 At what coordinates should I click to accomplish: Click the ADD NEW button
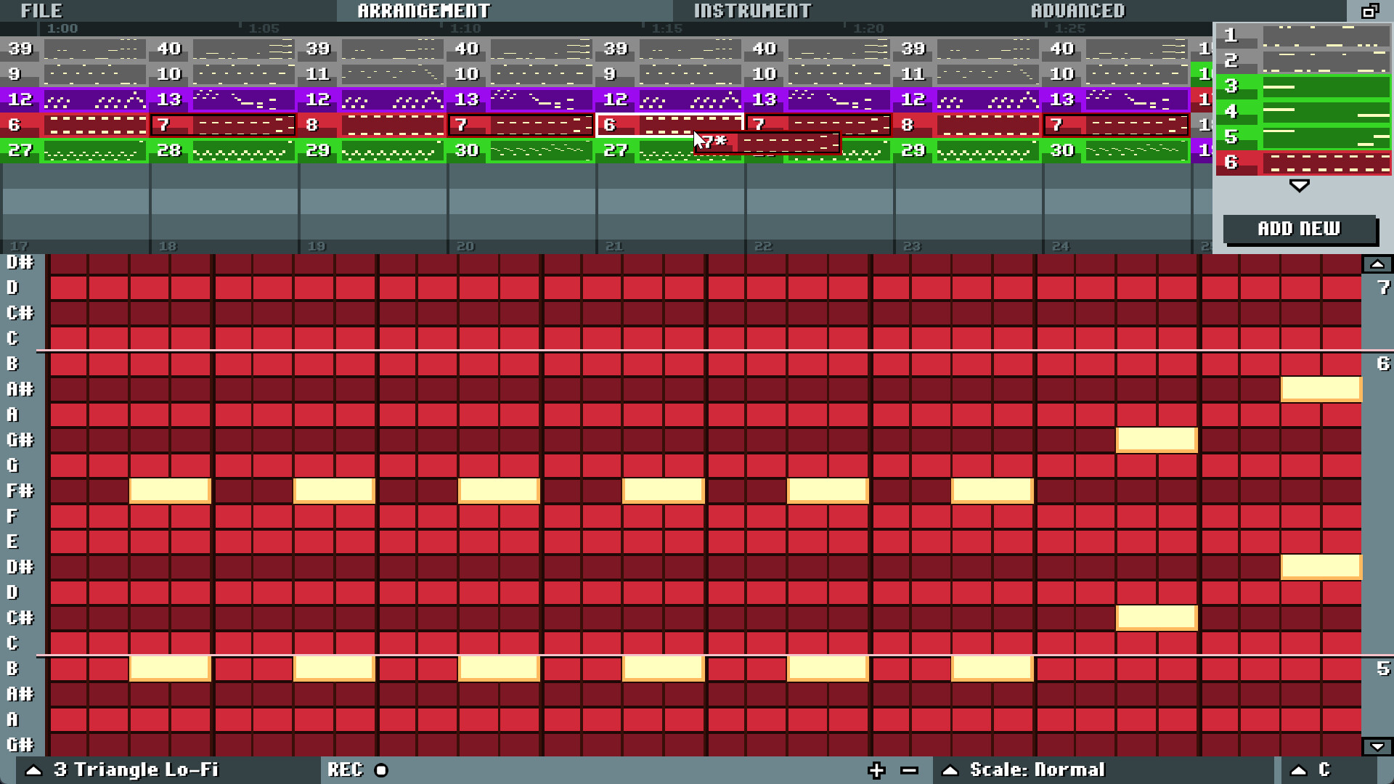pos(1300,229)
